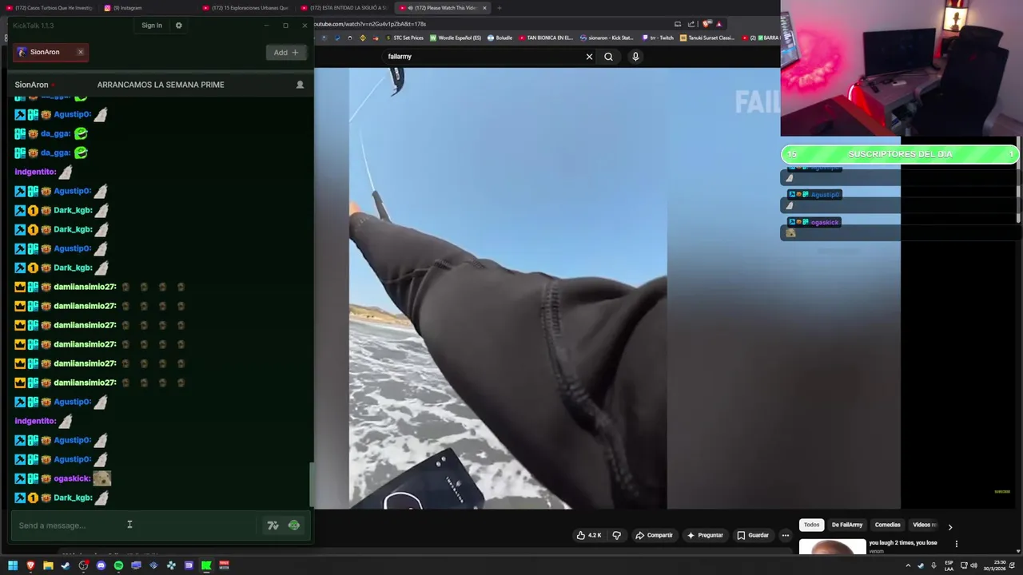Clear the YouTube search box
Image resolution: width=1023 pixels, height=575 pixels.
tap(589, 57)
